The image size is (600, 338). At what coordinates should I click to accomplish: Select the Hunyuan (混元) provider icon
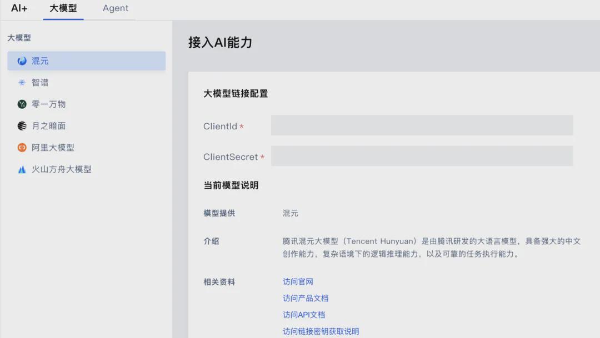pyautogui.click(x=21, y=60)
